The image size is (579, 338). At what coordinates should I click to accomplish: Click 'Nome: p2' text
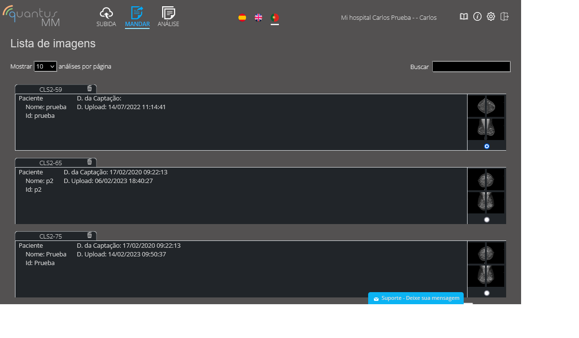40,181
